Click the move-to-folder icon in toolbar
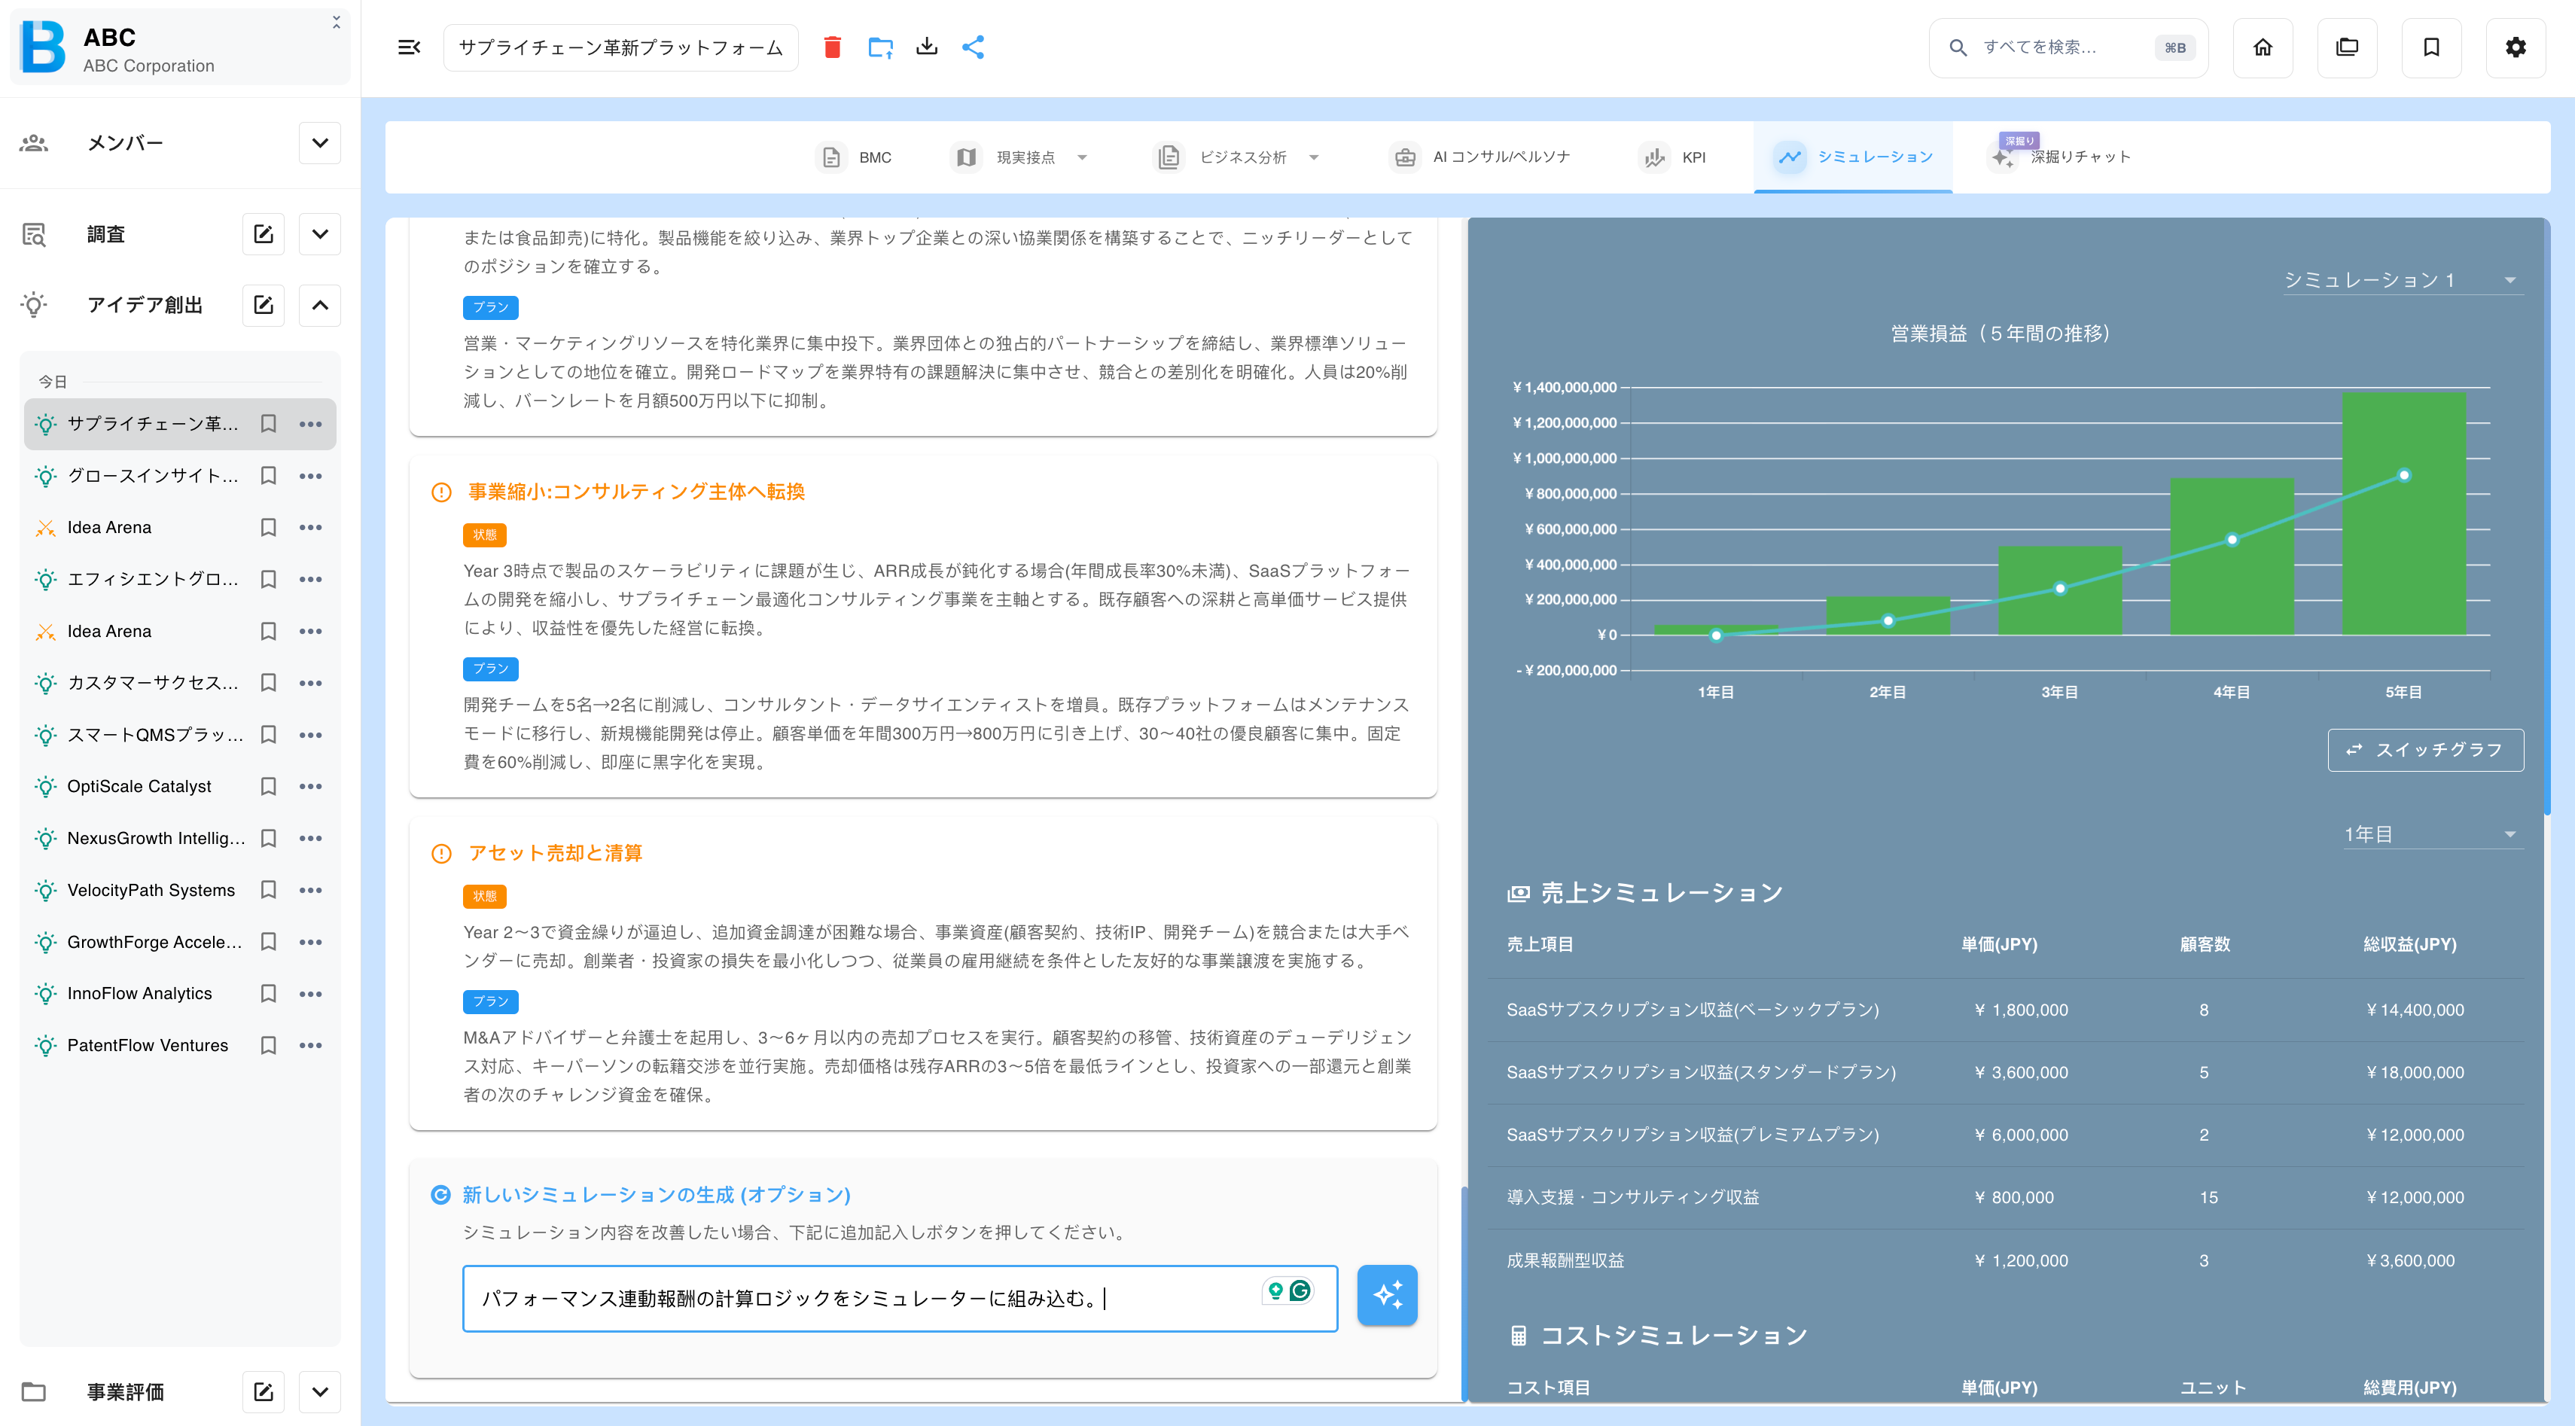Viewport: 2575px width, 1426px height. 879,47
